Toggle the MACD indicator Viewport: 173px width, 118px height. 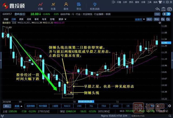click(67, 106)
